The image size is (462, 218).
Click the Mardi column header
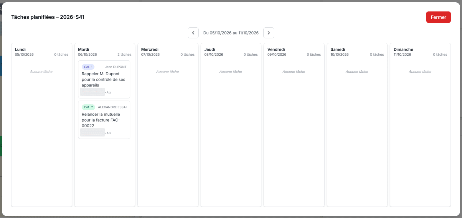[x=83, y=49]
